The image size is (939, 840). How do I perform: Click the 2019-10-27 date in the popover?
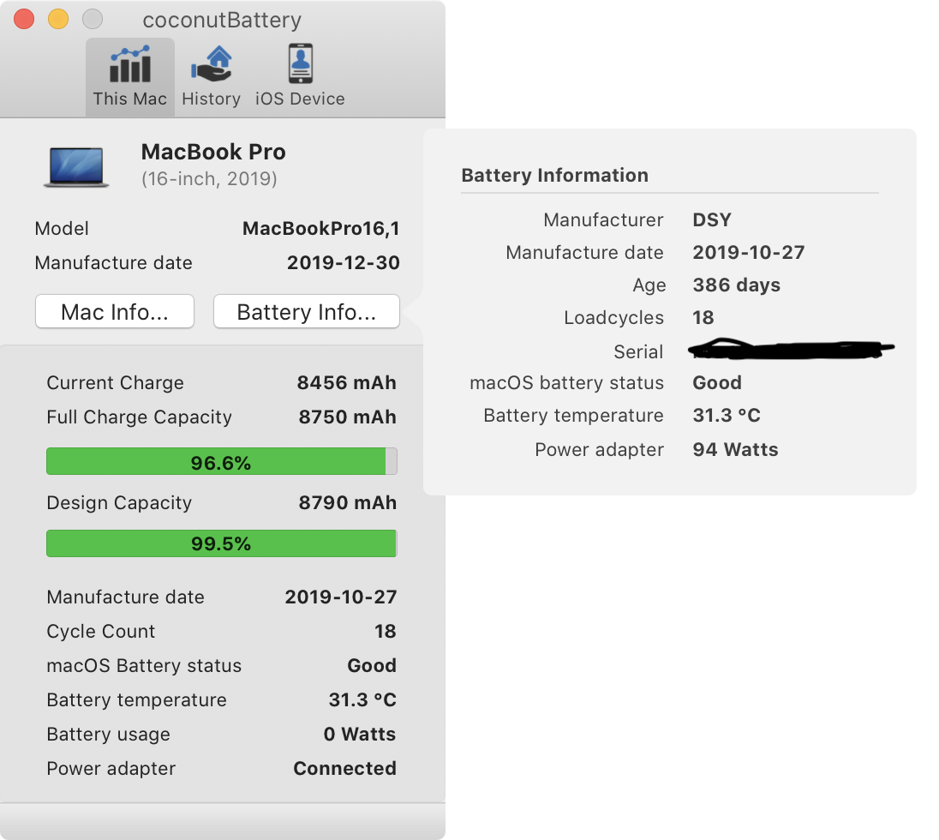(749, 252)
